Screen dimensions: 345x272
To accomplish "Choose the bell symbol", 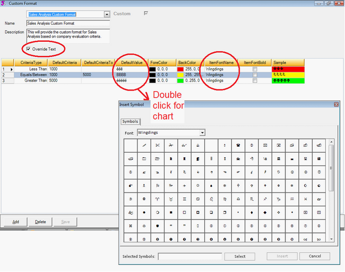I will tap(198, 145).
